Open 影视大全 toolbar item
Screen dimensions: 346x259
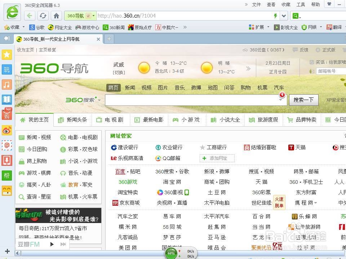coord(286,27)
